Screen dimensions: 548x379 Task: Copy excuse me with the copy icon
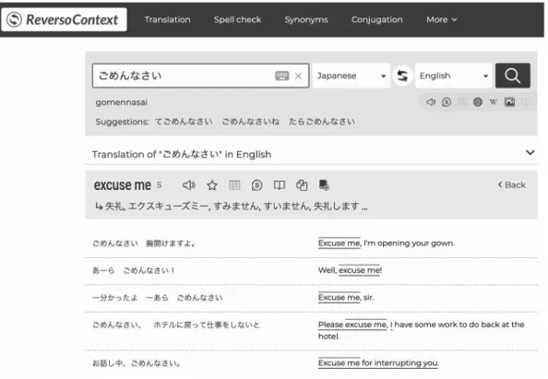click(302, 185)
